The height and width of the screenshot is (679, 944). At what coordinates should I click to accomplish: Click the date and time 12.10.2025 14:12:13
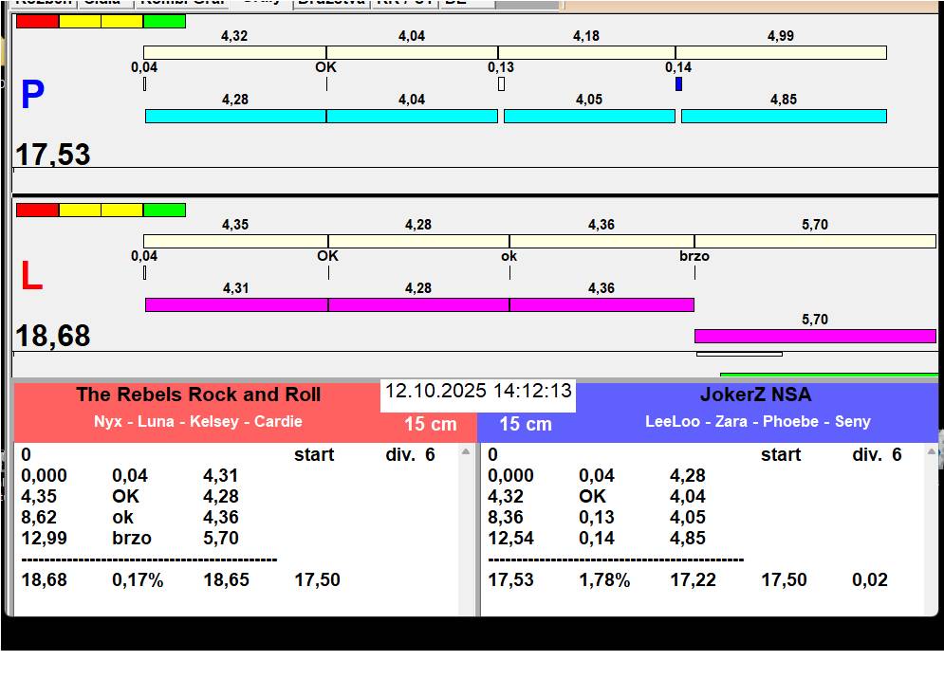coord(478,392)
